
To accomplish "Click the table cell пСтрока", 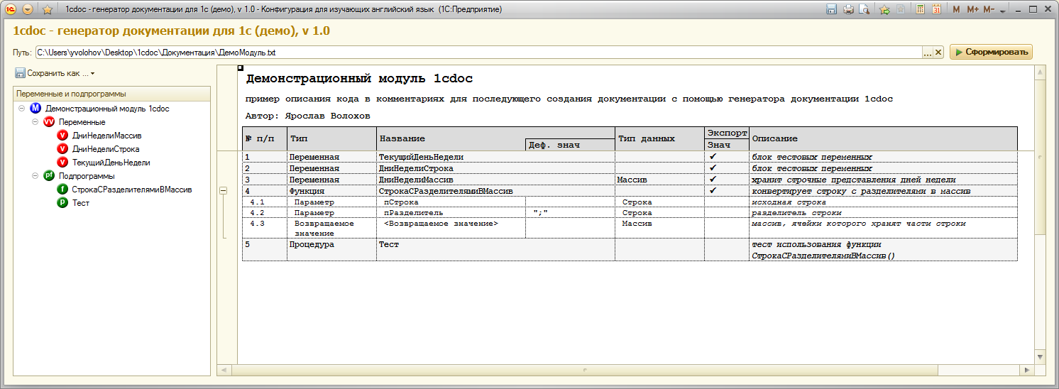I will 451,202.
